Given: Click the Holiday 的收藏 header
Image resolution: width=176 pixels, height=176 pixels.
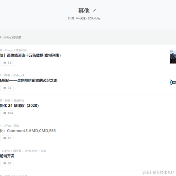Looking at the screenshot, I should pyautogui.click(x=11, y=37).
